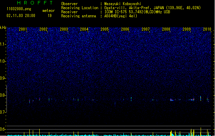
Task: Click the 0.6 kHz axis label
Action: [2, 129]
